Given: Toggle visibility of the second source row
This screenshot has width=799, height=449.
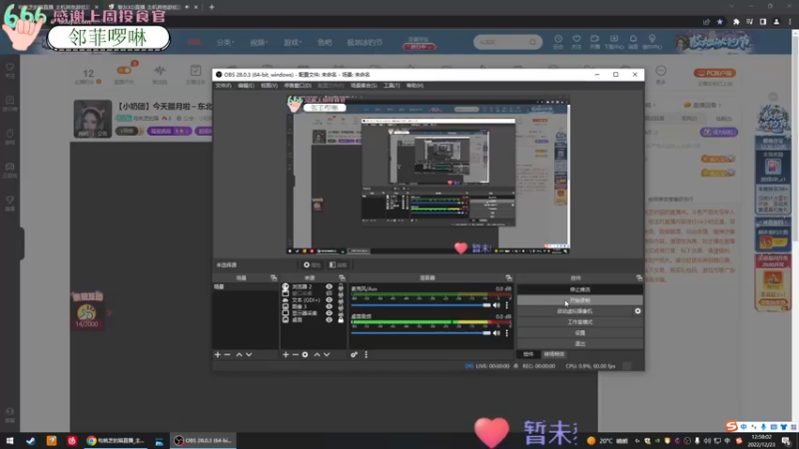Looking at the screenshot, I should coord(330,293).
